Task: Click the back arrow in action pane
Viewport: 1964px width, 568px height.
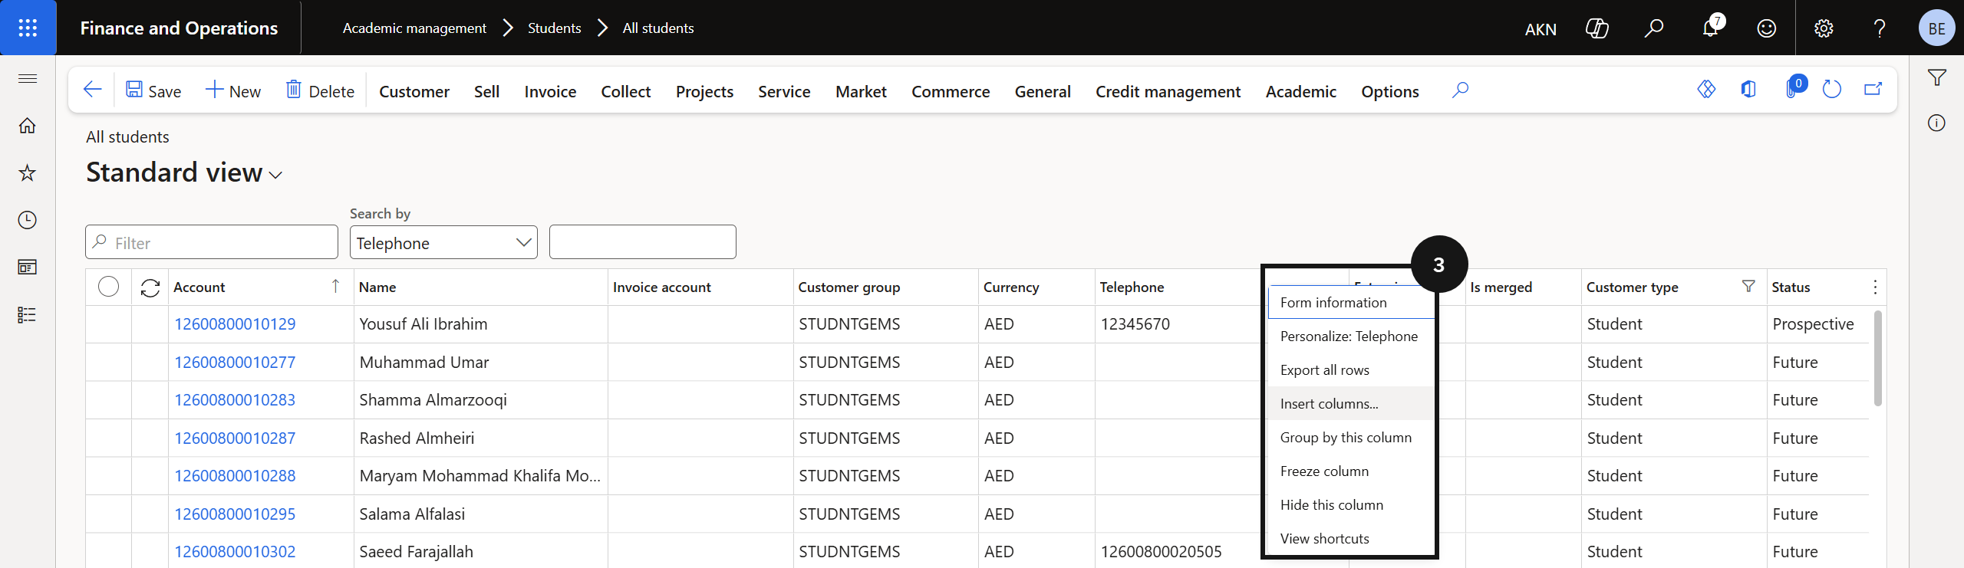Action: pos(92,90)
